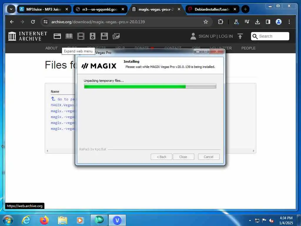Click the user avatar icon by Sign Up
This screenshot has width=301, height=226.
pyautogui.click(x=193, y=36)
